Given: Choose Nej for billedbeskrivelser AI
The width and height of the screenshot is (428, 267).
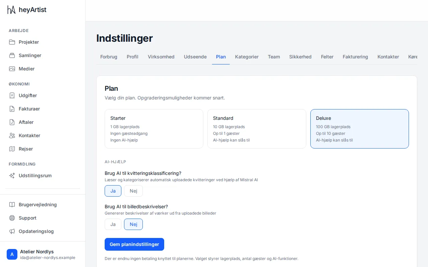Looking at the screenshot, I should pyautogui.click(x=133, y=224).
